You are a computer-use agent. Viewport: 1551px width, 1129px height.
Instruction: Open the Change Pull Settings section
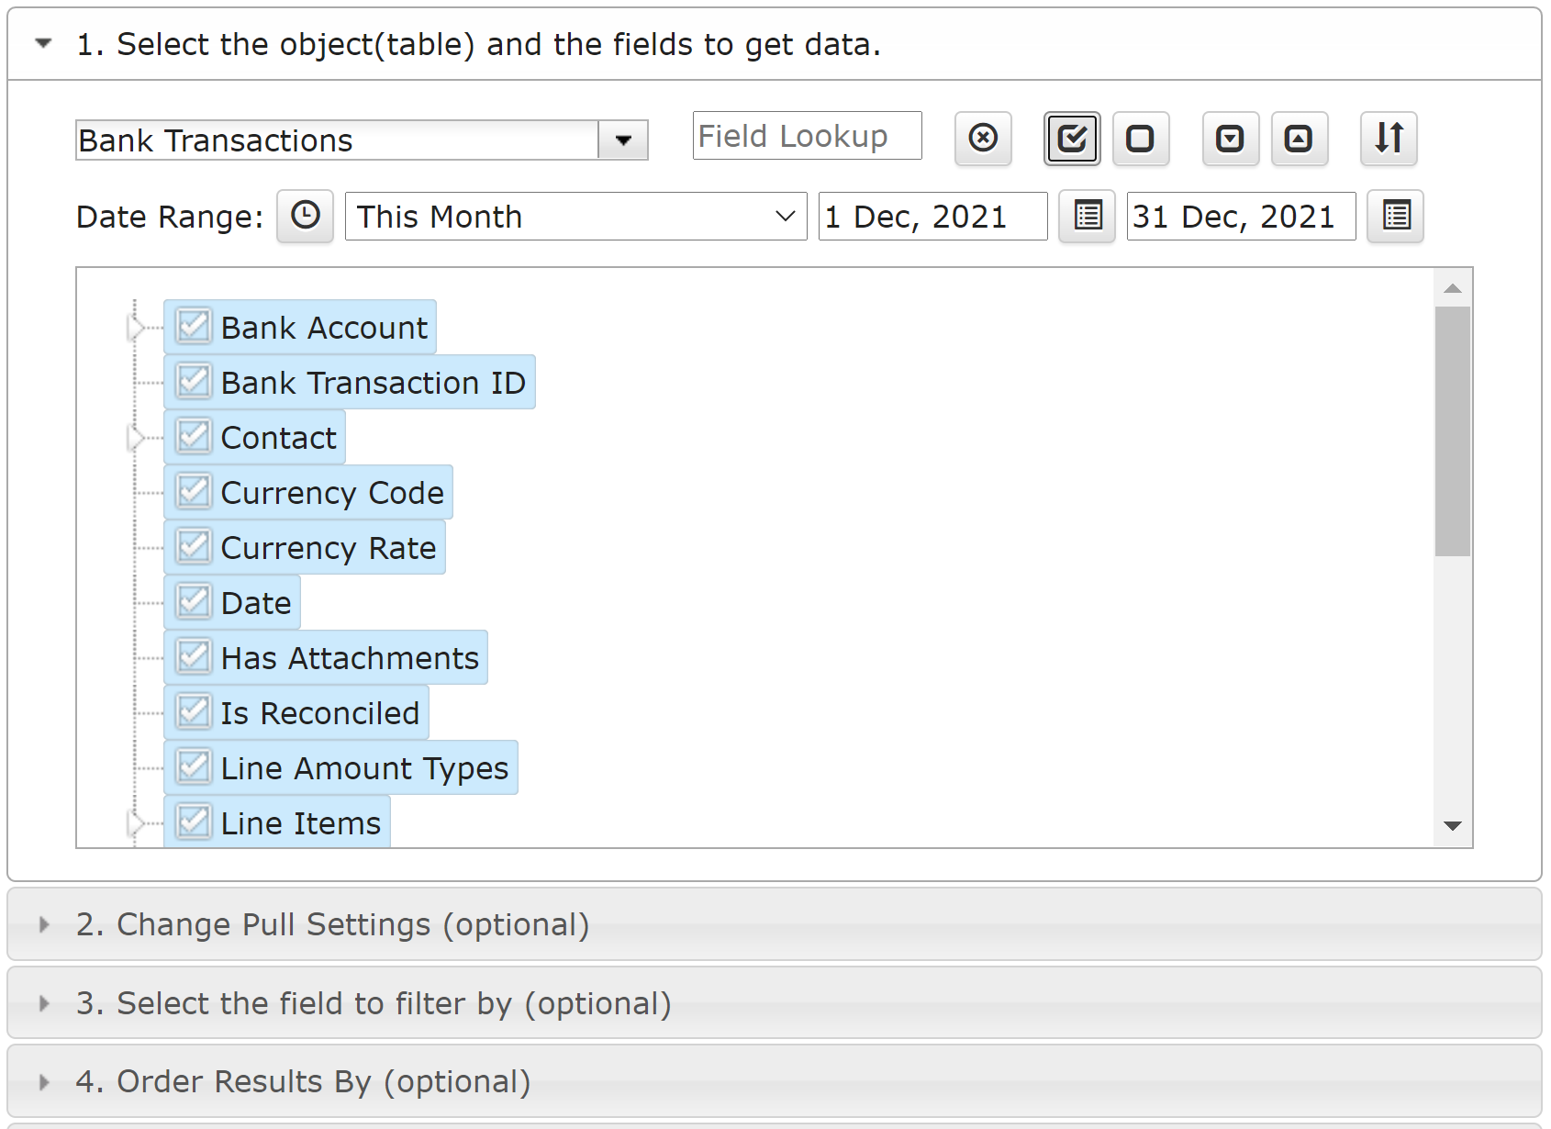[332, 924]
